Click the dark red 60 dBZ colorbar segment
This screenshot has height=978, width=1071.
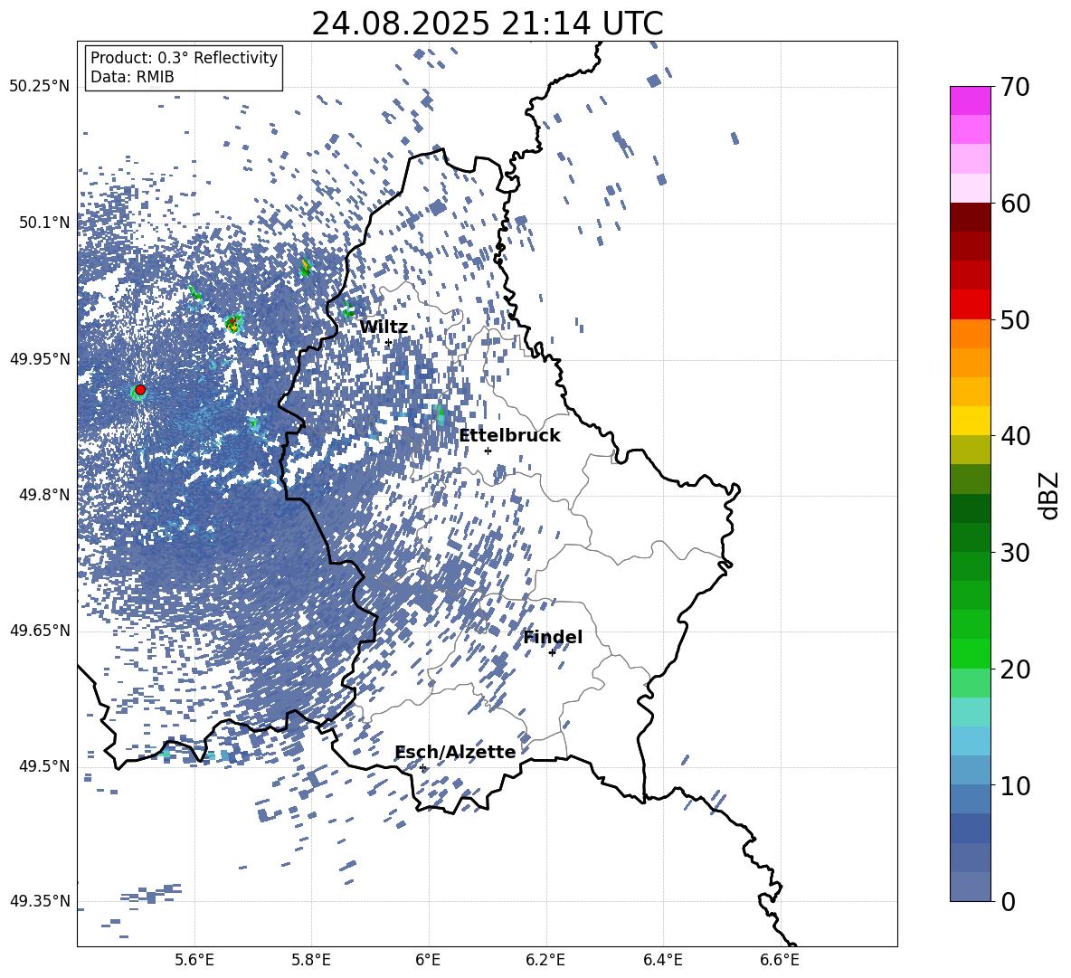point(970,217)
